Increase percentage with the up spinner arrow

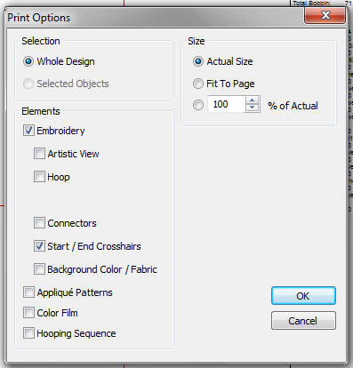(253, 100)
